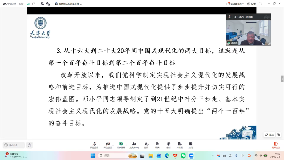Click the zoom-in magnifier next to 批注
Viewport: 284px width, 160px height.
click(278, 134)
